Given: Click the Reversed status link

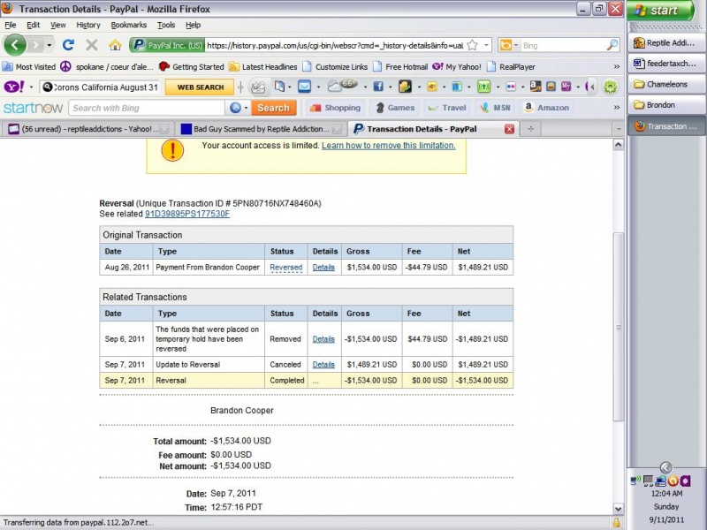Looking at the screenshot, I should (x=285, y=268).
